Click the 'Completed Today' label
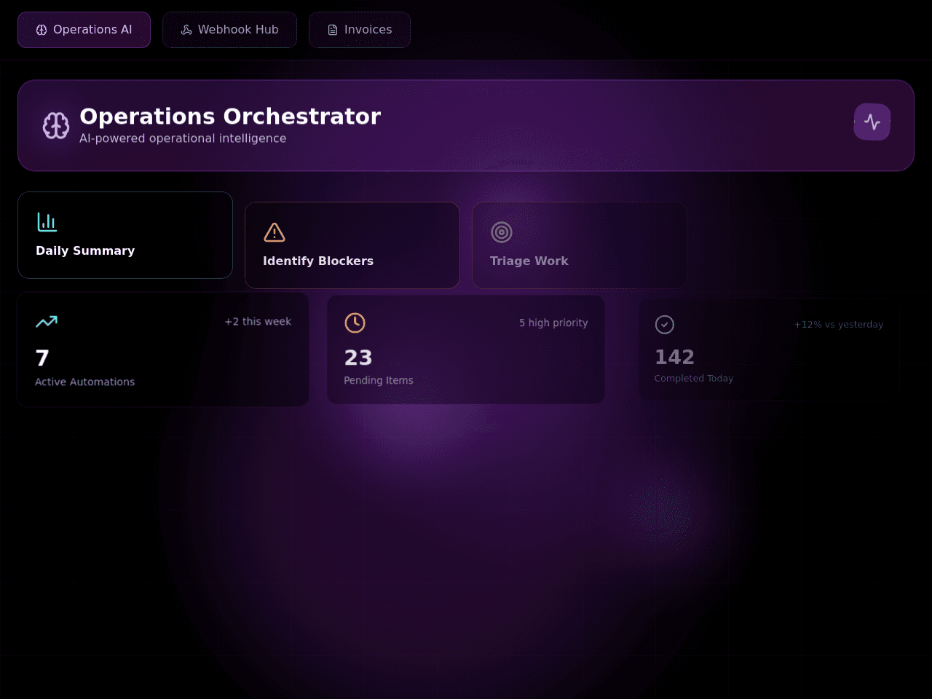The width and height of the screenshot is (932, 699). [694, 379]
